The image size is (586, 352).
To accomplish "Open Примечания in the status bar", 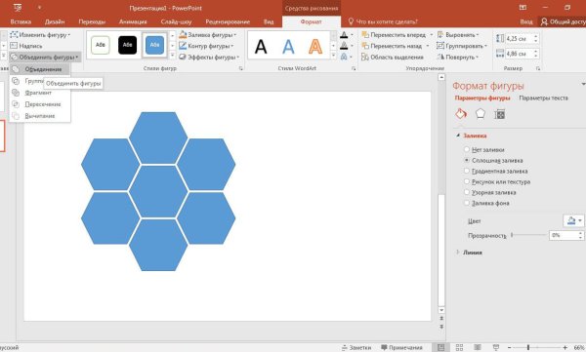I will (x=401, y=347).
